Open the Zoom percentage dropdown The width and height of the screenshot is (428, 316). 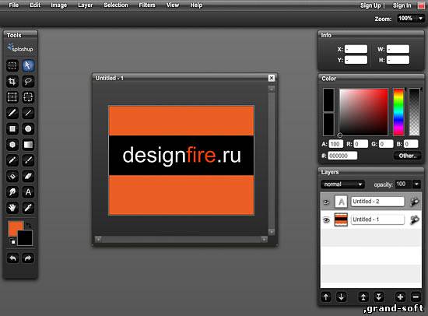point(421,19)
